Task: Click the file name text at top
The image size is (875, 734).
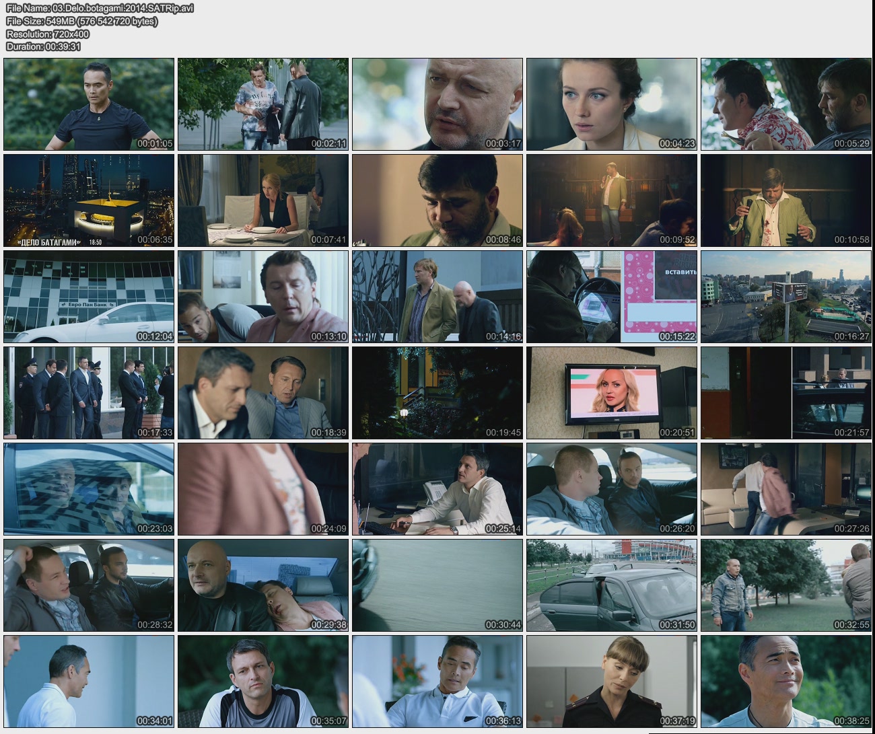Action: click(x=100, y=8)
